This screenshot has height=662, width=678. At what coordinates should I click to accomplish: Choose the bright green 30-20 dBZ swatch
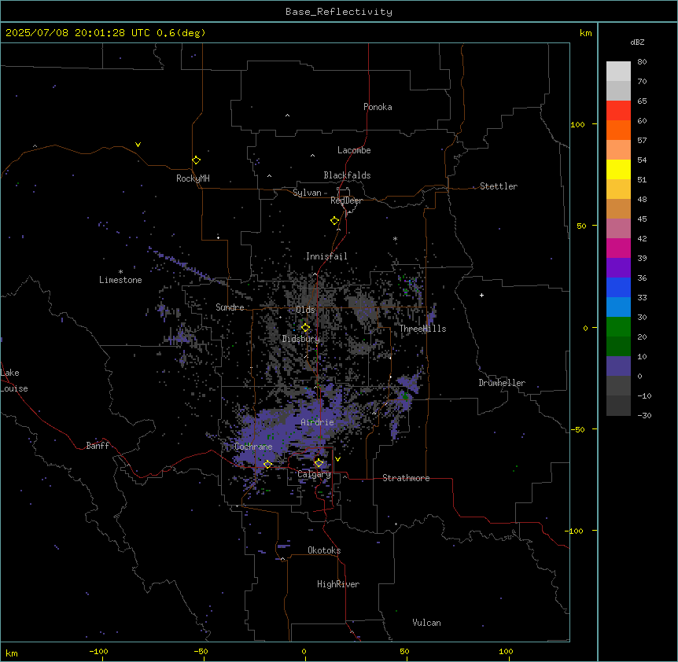[618, 327]
